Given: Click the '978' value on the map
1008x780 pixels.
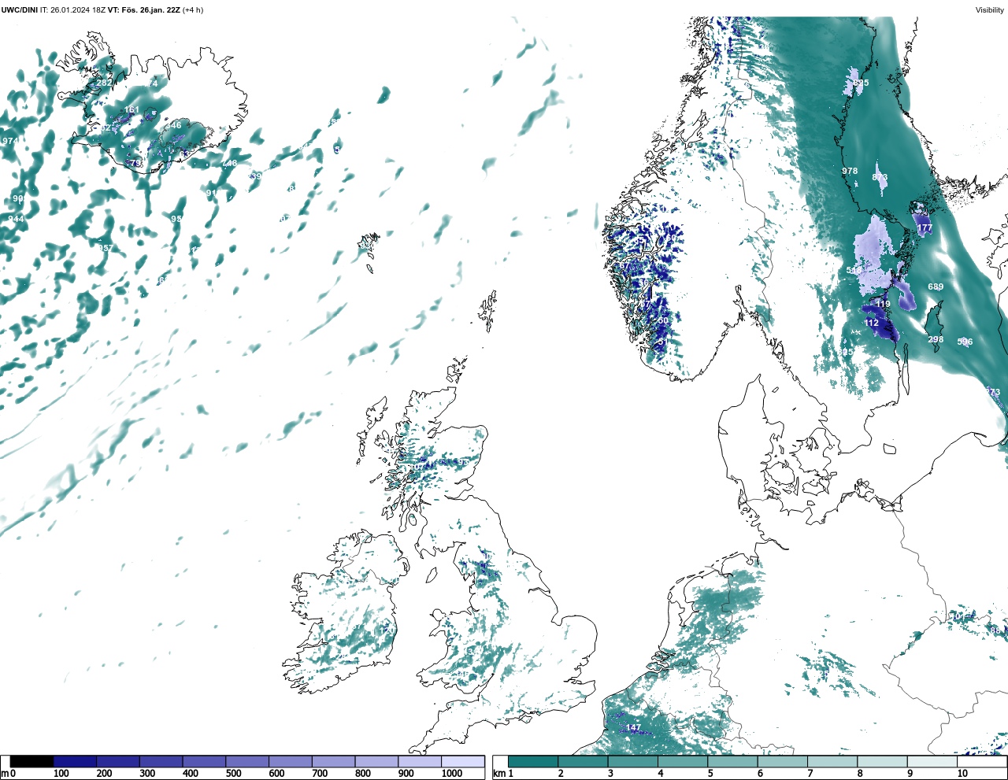Looking at the screenshot, I should pyautogui.click(x=850, y=171).
